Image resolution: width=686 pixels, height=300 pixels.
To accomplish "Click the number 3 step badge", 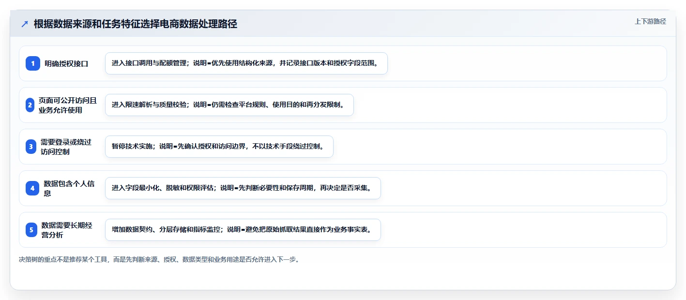I will (31, 147).
